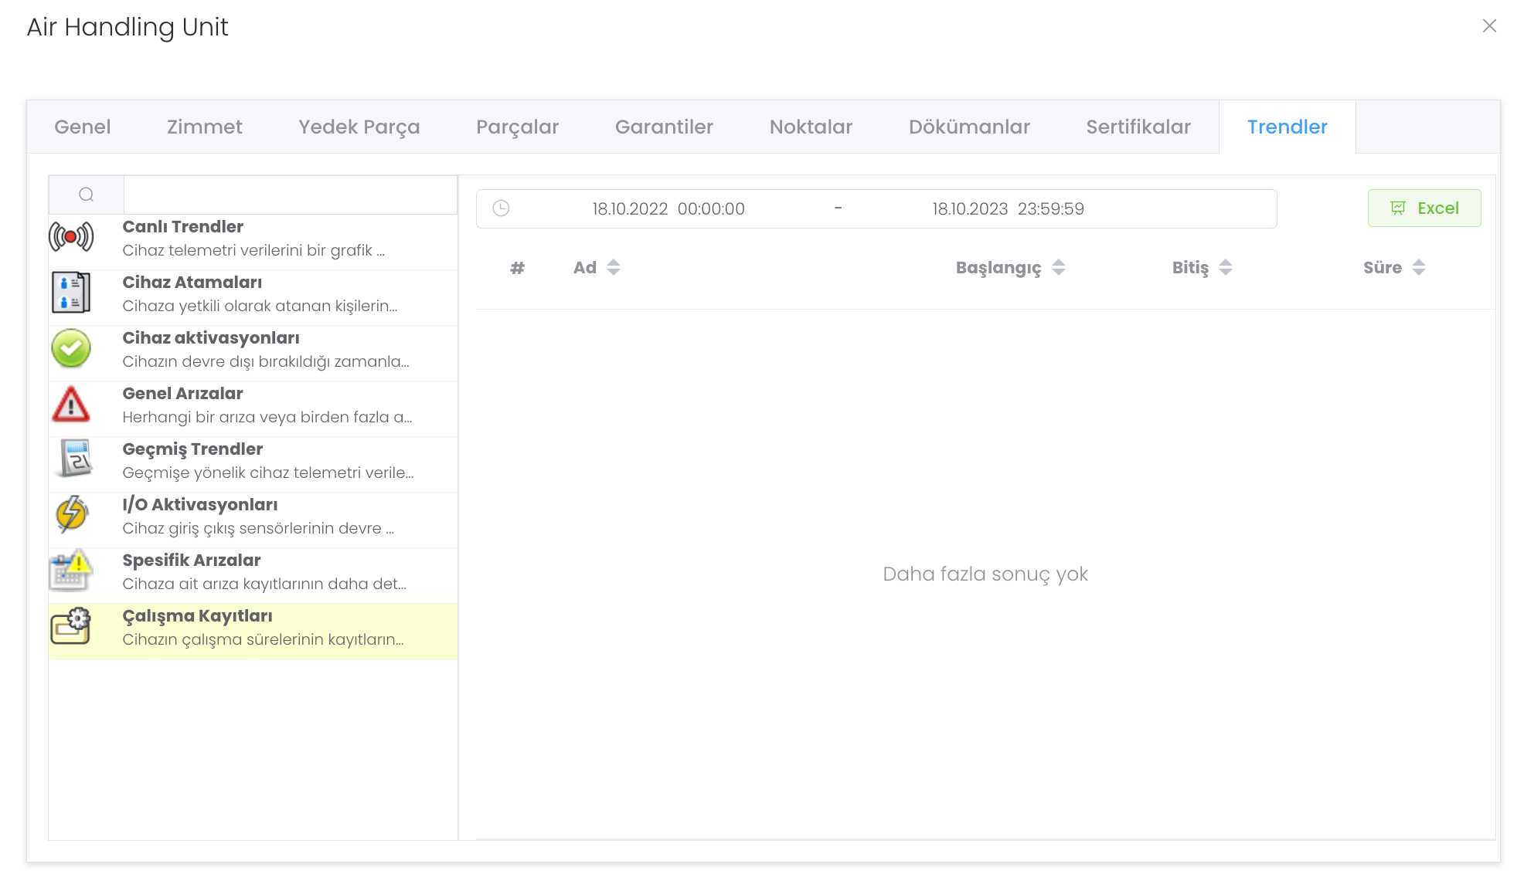Edit the start date 18.10.2022 field

(668, 209)
